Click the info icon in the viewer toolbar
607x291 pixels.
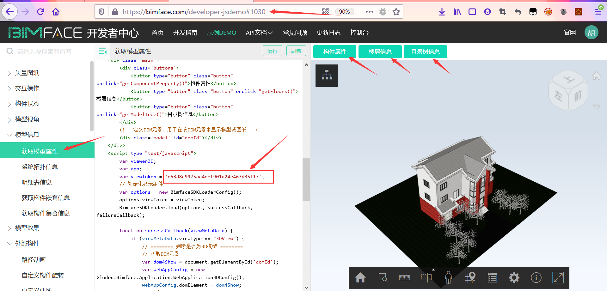536,278
